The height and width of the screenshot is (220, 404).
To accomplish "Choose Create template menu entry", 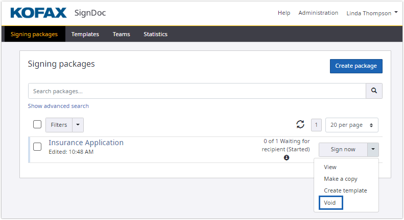I will click(345, 190).
